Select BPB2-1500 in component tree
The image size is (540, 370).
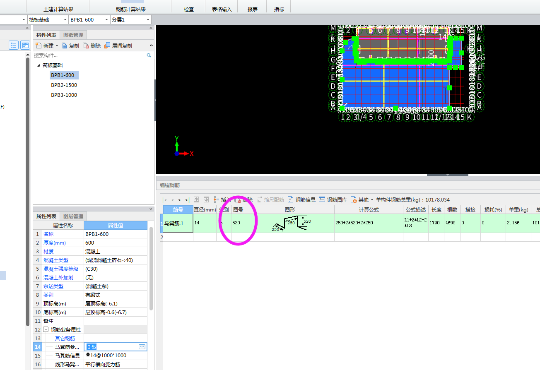64,85
